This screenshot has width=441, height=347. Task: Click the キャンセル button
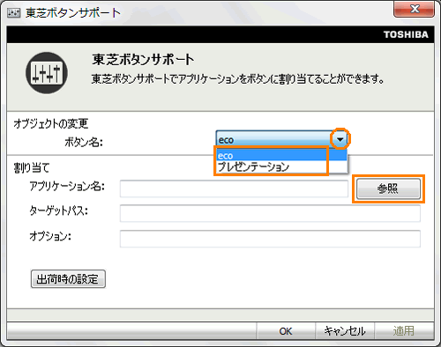click(x=345, y=331)
